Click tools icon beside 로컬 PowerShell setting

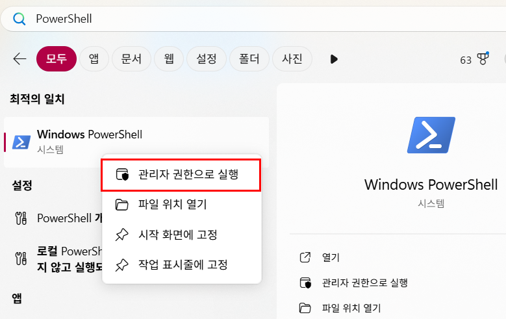tap(21, 259)
